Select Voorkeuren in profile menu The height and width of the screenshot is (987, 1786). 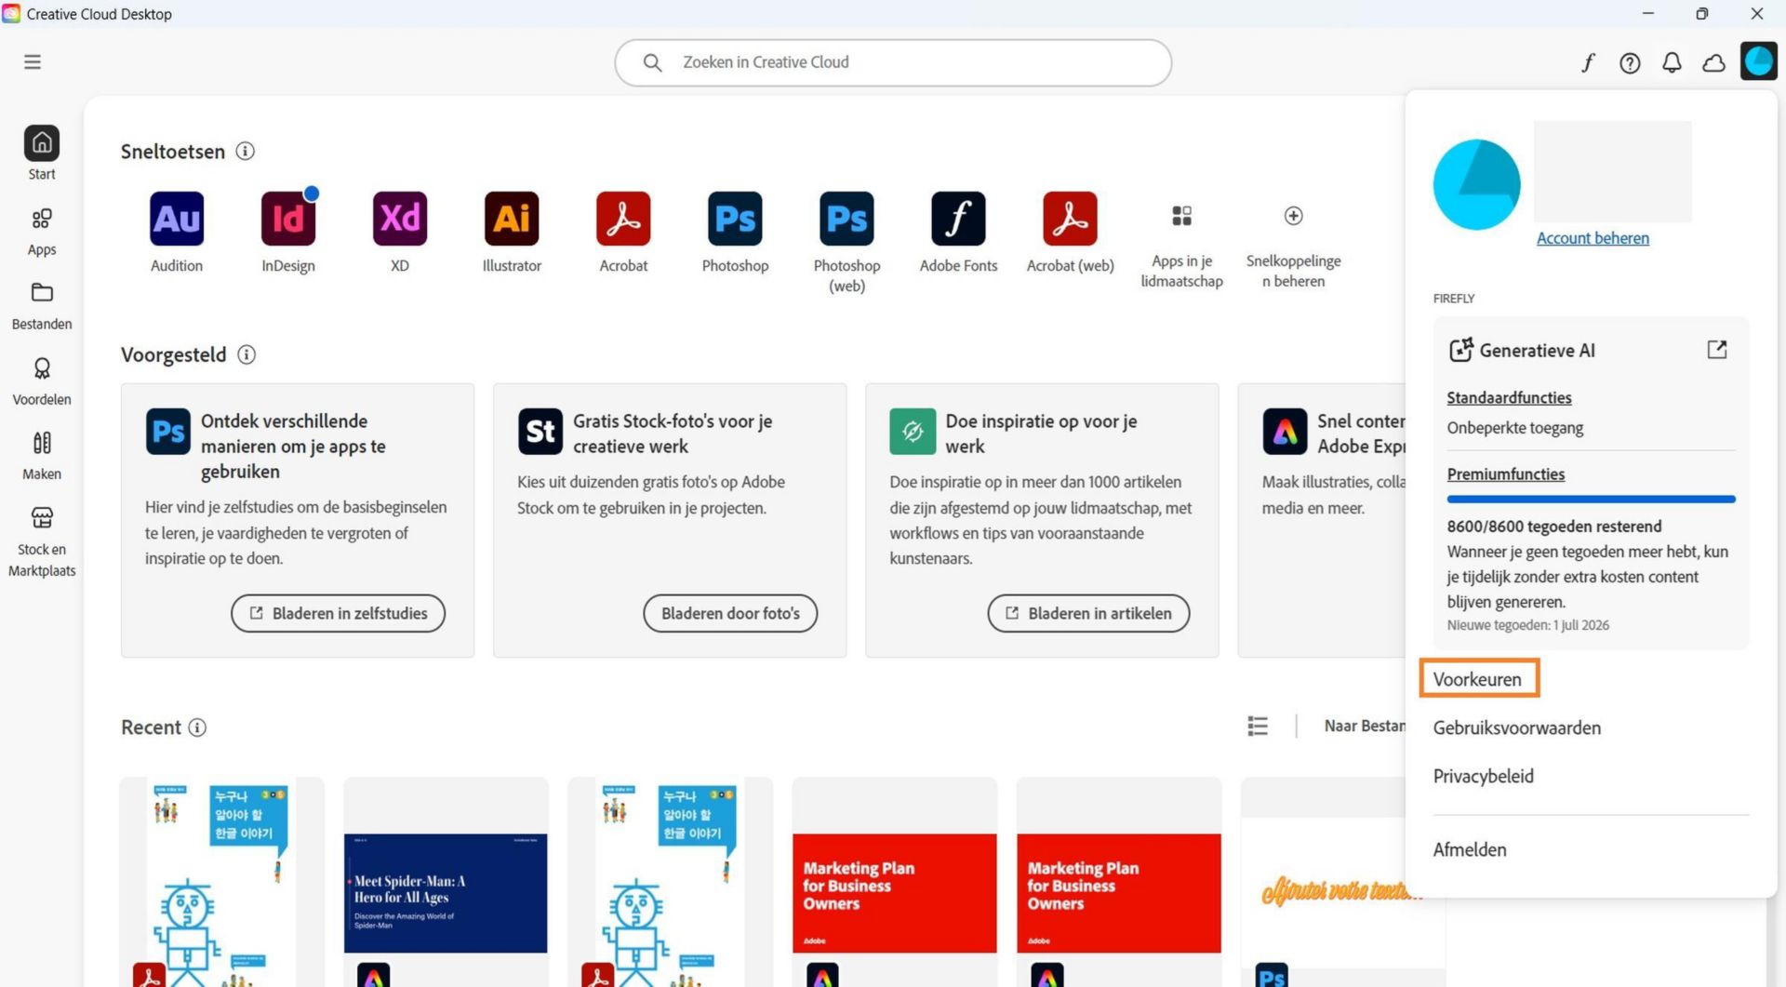tap(1478, 679)
